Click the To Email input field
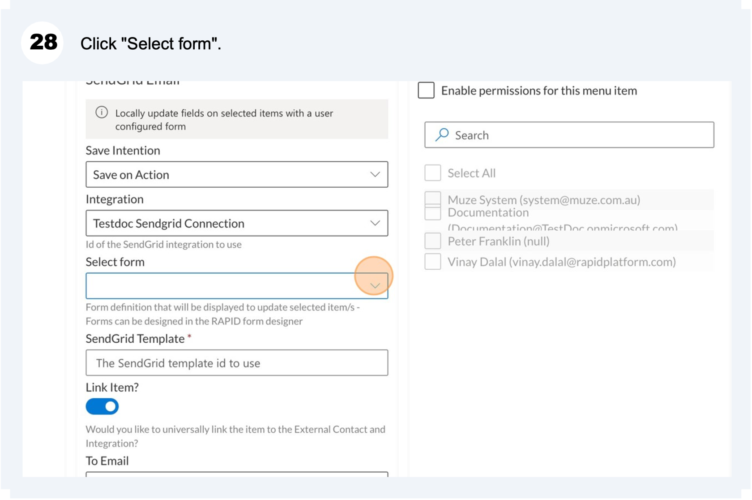752x500 pixels. (x=237, y=474)
